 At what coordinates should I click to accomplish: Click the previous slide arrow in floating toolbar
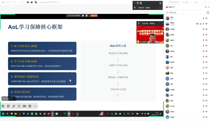click(3, 106)
